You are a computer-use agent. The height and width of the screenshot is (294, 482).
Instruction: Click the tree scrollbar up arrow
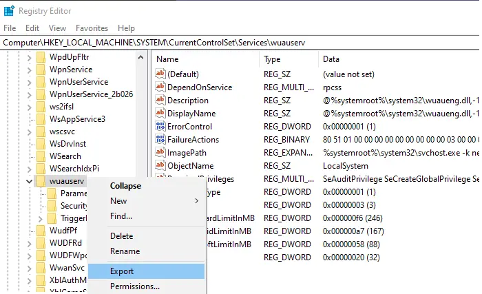pos(140,57)
